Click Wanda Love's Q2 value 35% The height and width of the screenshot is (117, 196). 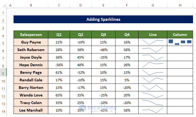(81, 95)
